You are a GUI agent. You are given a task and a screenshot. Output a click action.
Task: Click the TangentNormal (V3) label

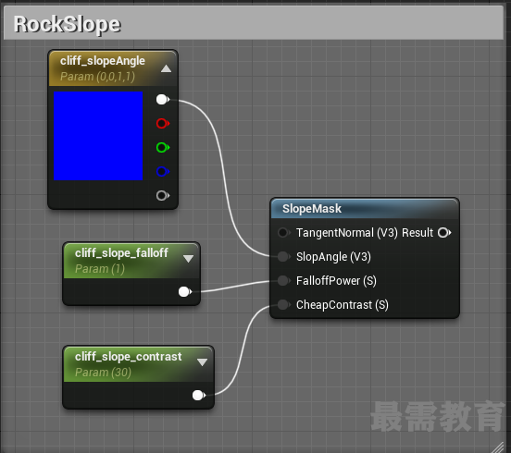pos(347,233)
